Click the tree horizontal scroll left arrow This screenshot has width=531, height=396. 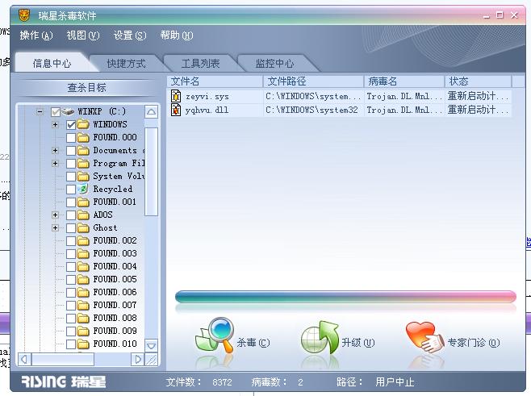coord(24,359)
